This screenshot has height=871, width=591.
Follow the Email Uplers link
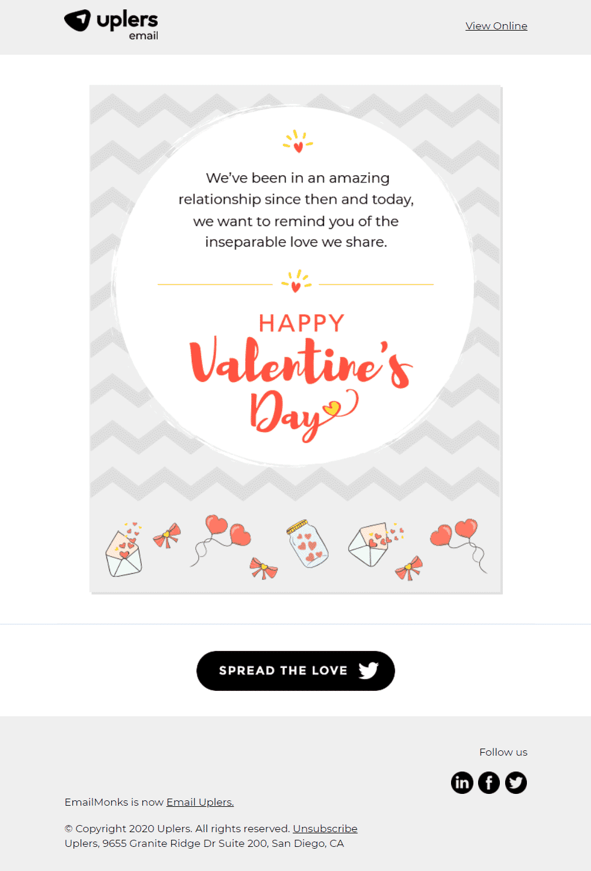[200, 802]
